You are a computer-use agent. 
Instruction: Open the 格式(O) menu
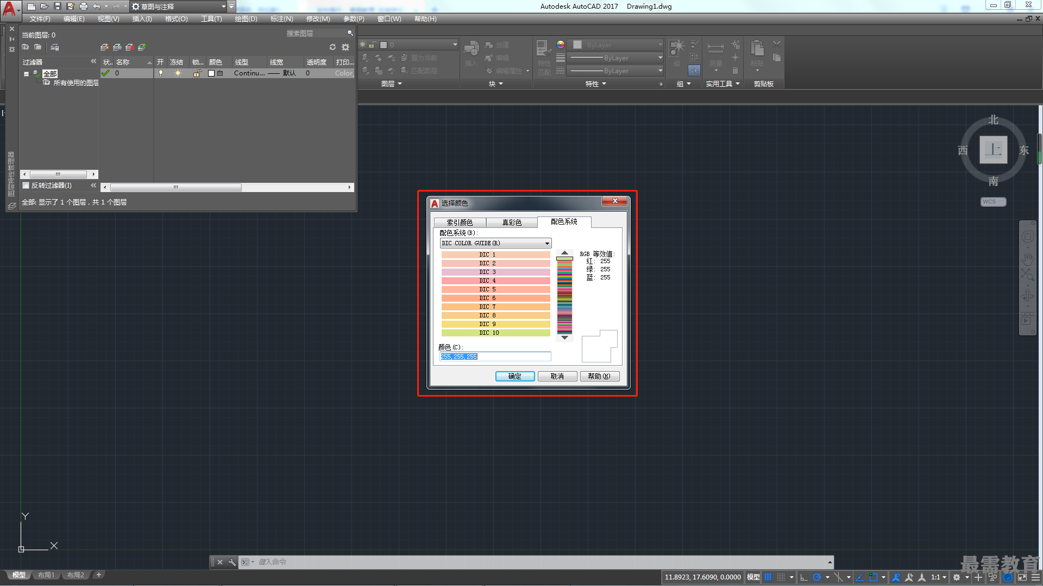tap(177, 19)
